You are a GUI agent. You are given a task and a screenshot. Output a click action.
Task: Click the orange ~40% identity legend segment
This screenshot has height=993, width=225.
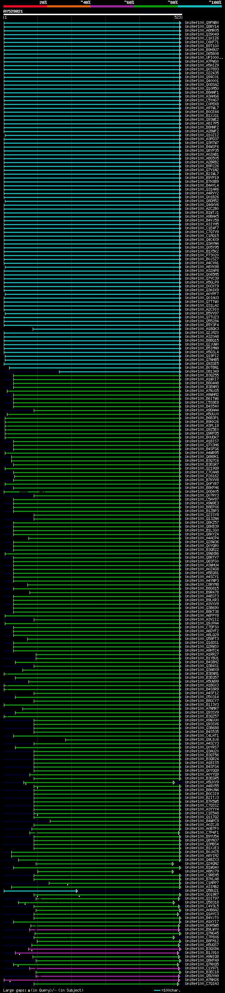coord(69,6)
